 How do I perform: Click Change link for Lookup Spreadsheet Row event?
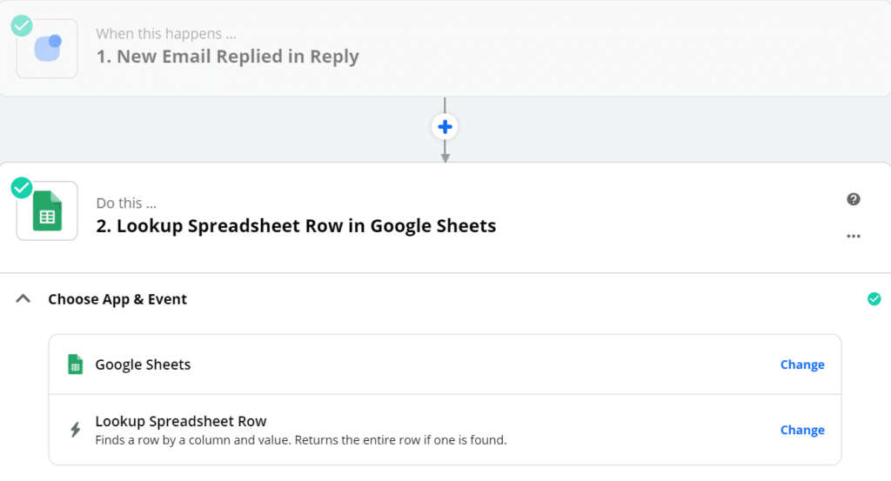pyautogui.click(x=802, y=430)
